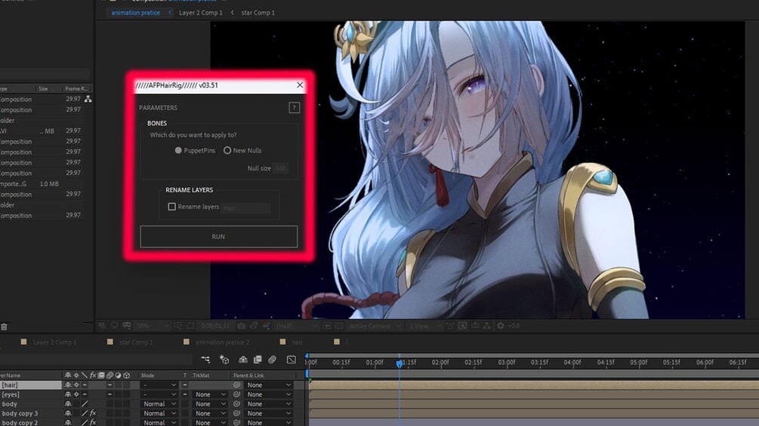
Task: Open Normal mode dropdown for body layer
Action: [159, 404]
